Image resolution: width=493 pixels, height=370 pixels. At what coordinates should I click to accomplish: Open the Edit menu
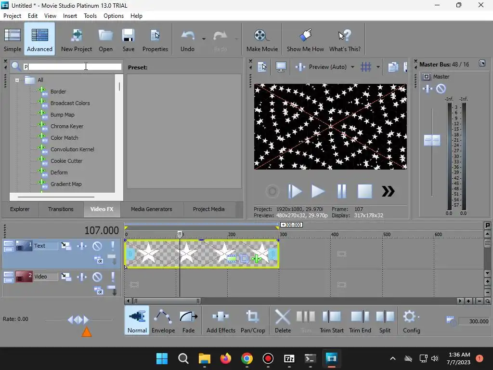coord(33,16)
